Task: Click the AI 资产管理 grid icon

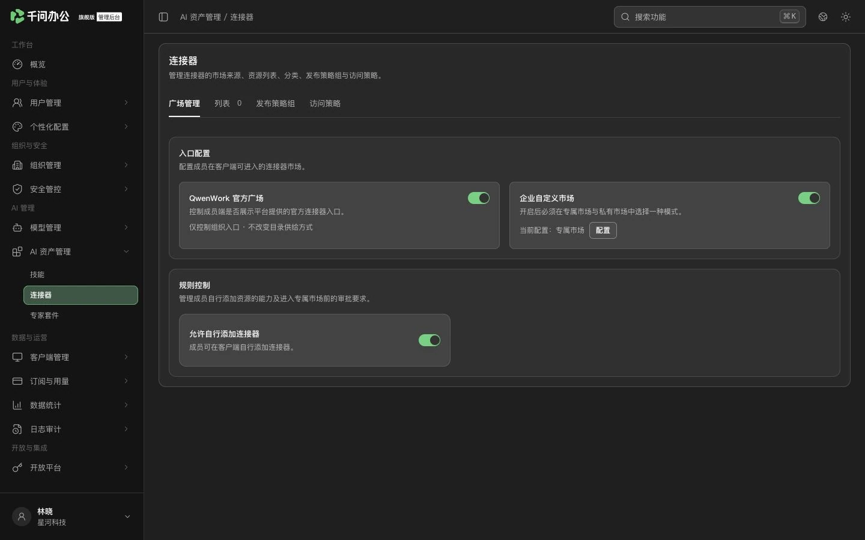Action: click(17, 251)
